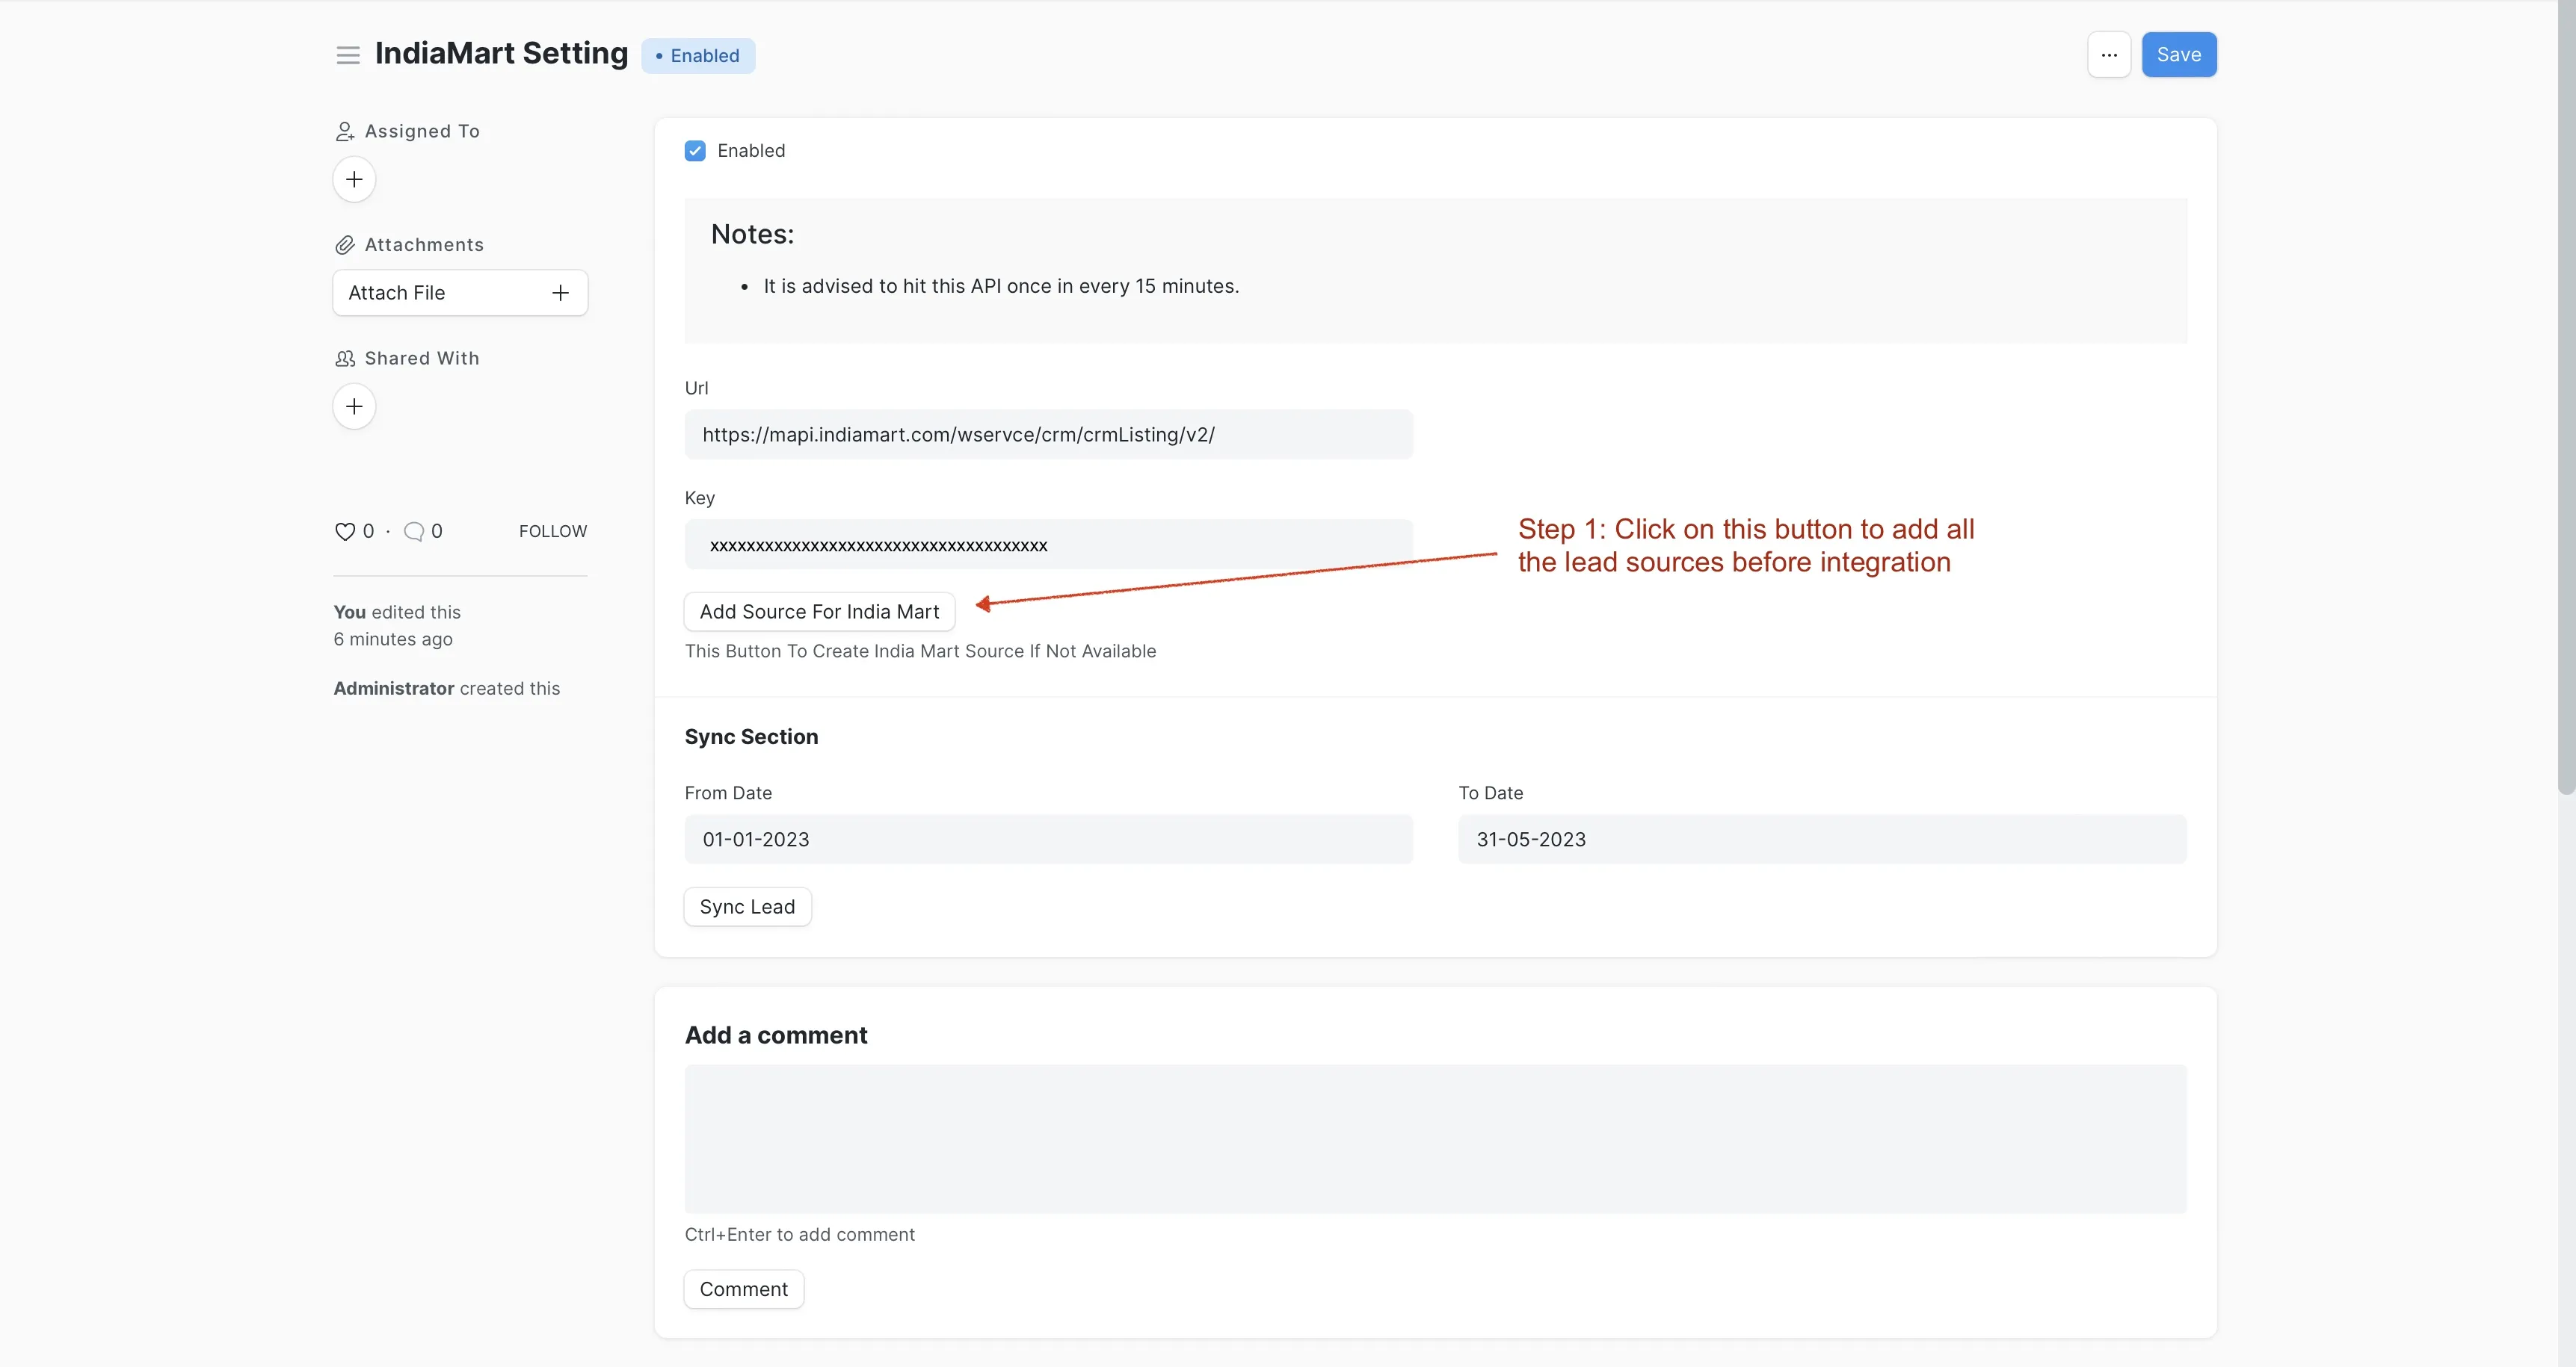The width and height of the screenshot is (2576, 1367).
Task: Click the Sync Lead button
Action: [747, 908]
